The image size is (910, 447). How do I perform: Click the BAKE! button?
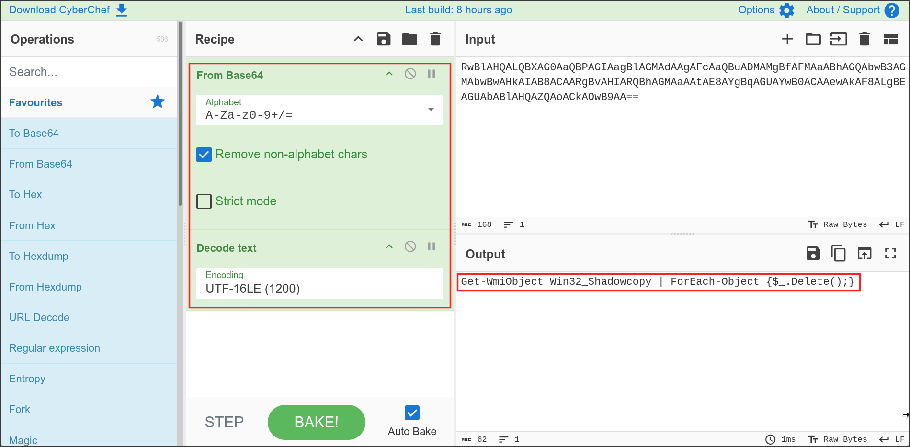pos(317,422)
